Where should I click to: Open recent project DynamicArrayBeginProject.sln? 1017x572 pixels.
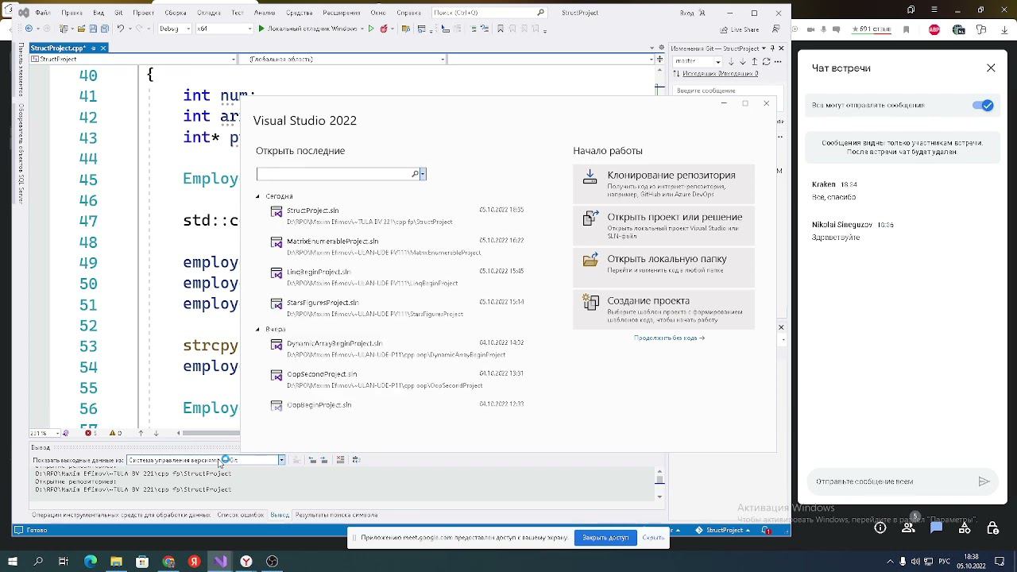[x=397, y=349]
